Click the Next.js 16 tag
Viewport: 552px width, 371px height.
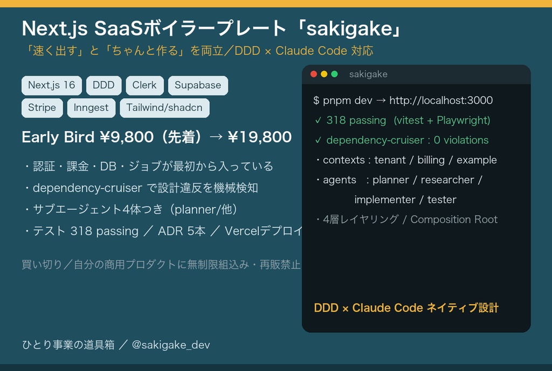[51, 85]
